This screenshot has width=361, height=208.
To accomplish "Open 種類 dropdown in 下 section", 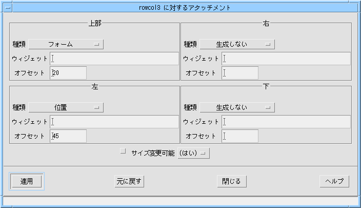I will pos(237,107).
